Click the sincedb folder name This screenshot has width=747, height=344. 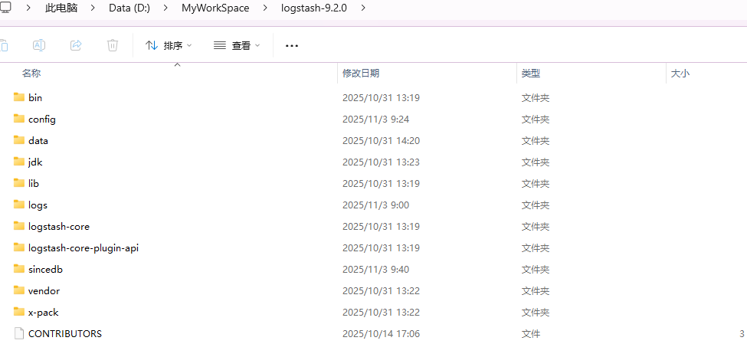[x=46, y=269]
